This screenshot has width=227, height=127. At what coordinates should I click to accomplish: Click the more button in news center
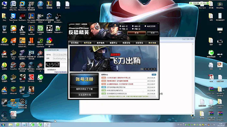154,75
